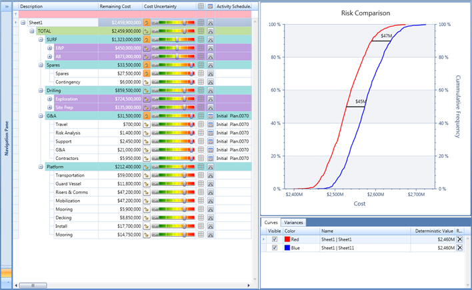Switch to the Variances tab
Image resolution: width=472 pixels, height=290 pixels.
tap(293, 222)
